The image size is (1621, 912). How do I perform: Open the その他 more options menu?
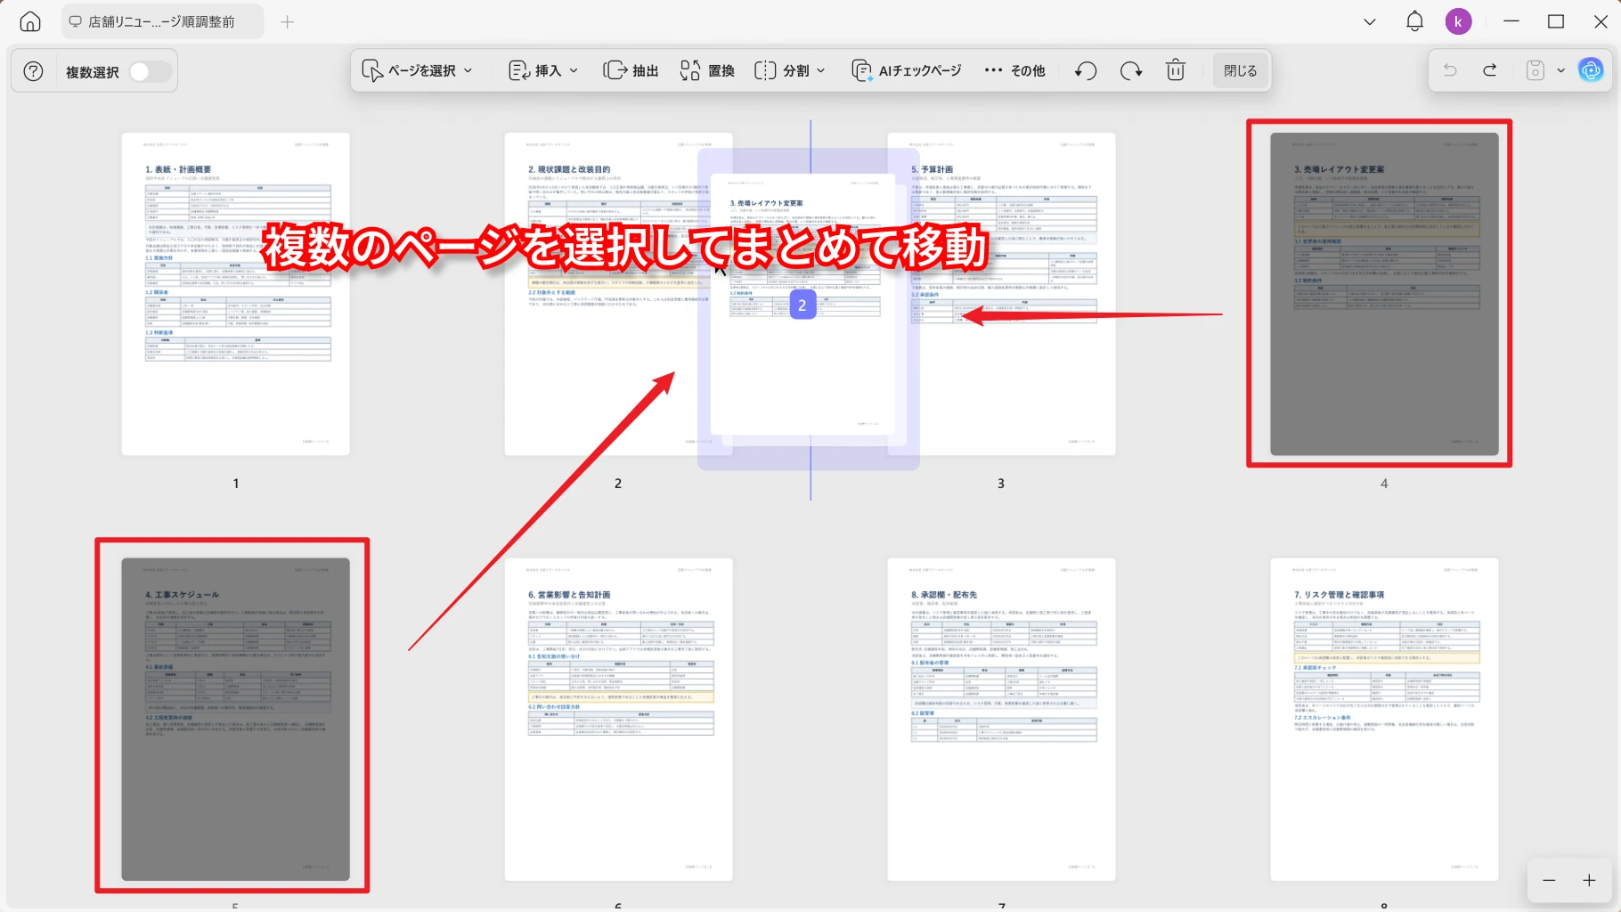pyautogui.click(x=1014, y=70)
